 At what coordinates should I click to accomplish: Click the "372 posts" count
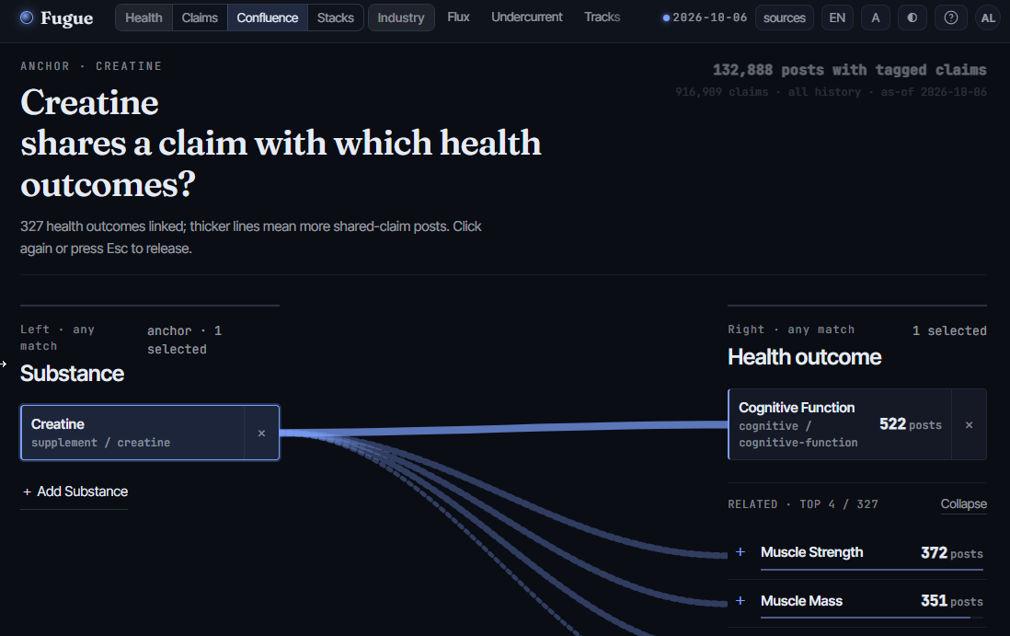coord(952,553)
